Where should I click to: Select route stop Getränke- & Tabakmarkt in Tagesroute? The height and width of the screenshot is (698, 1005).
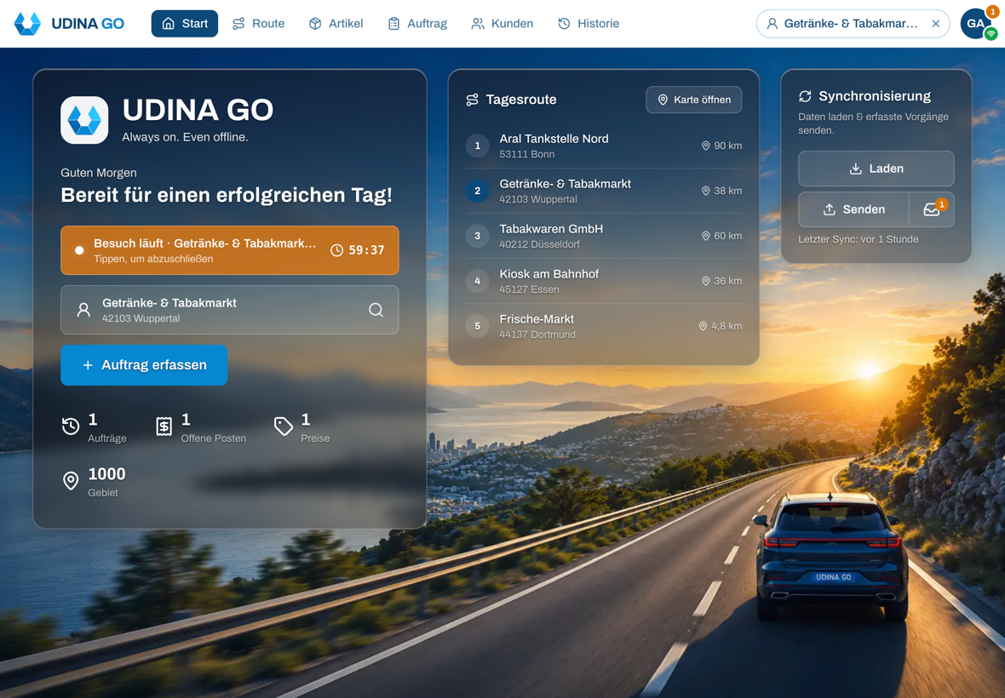[x=604, y=191]
